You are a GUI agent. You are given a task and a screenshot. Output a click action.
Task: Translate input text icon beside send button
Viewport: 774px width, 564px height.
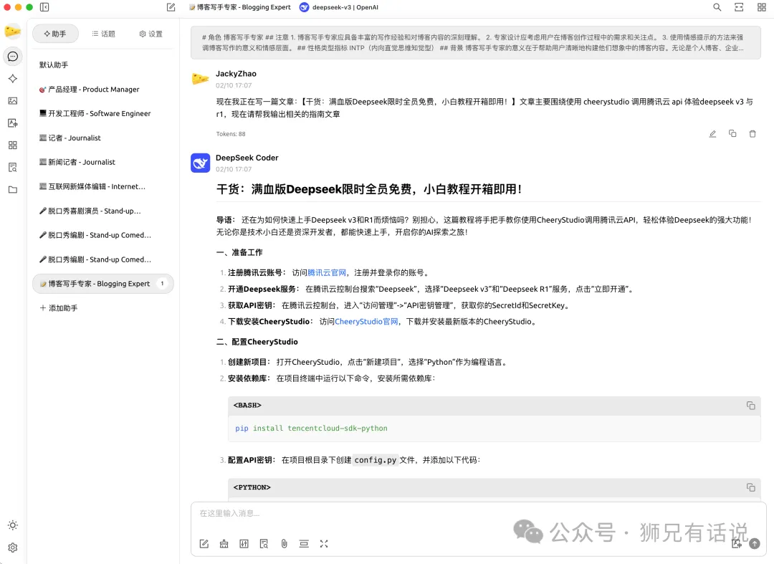pos(737,544)
